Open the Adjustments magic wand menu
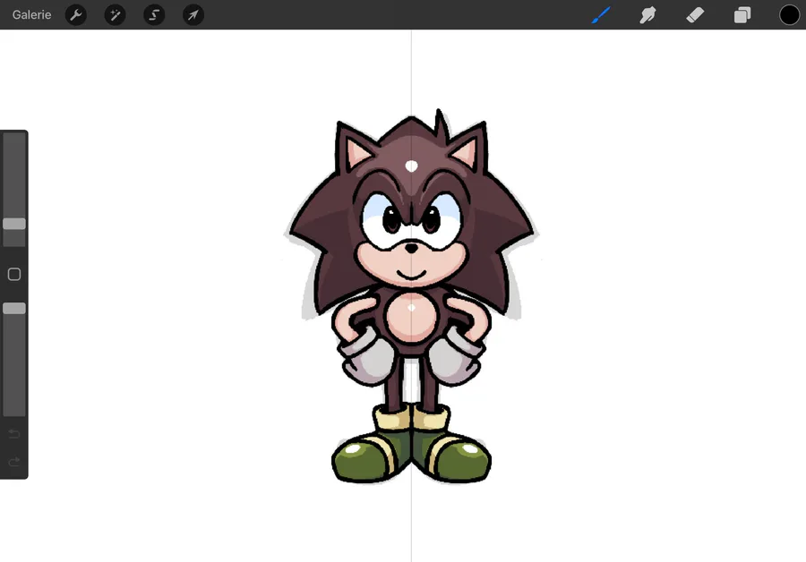This screenshot has height=562, width=806. coord(116,15)
